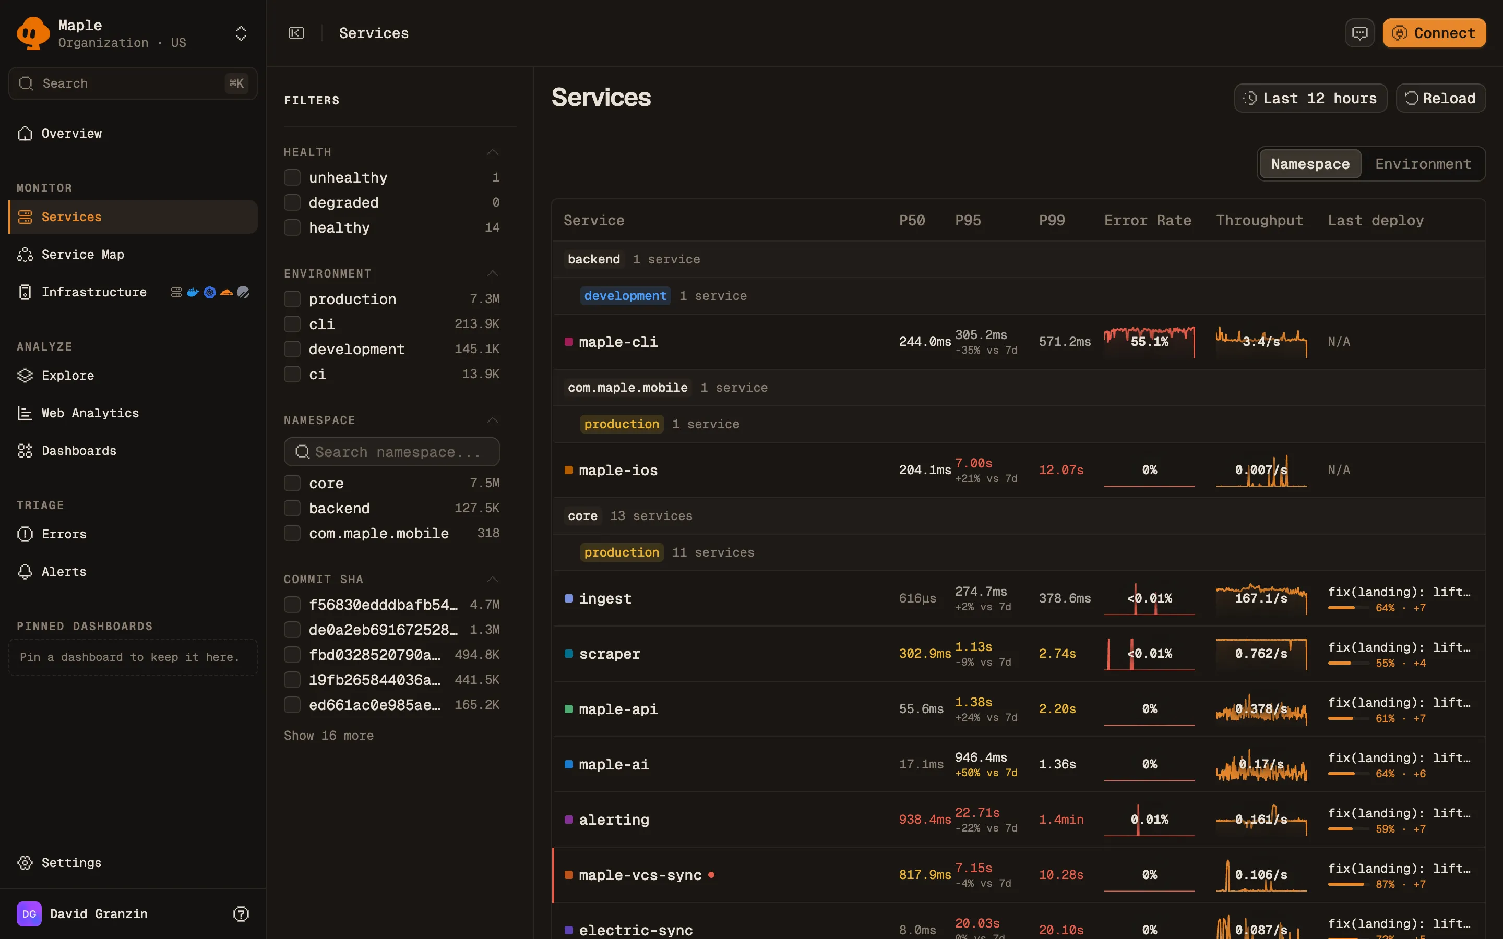1503x939 pixels.
Task: Open Service Map from the sidebar
Action: pyautogui.click(x=133, y=255)
